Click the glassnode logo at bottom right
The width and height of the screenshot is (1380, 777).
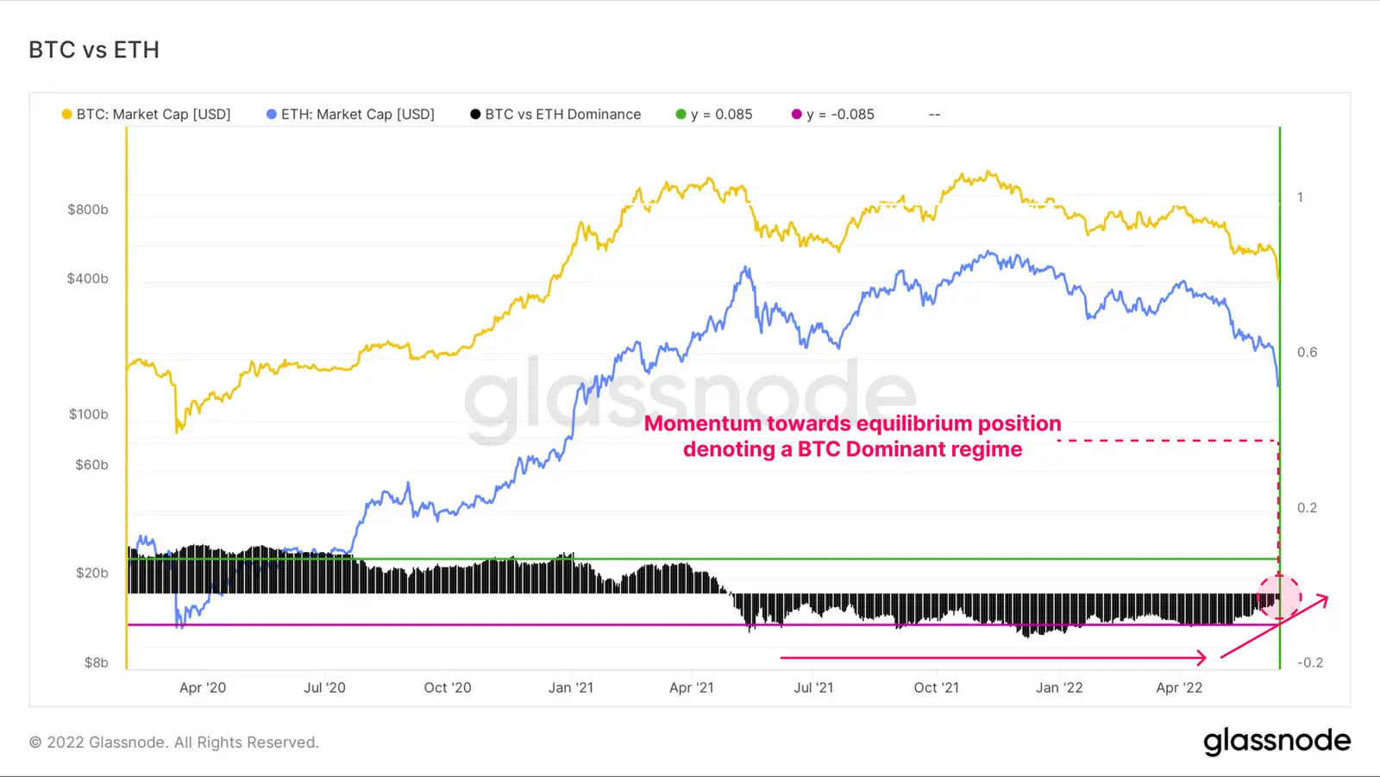[1276, 741]
